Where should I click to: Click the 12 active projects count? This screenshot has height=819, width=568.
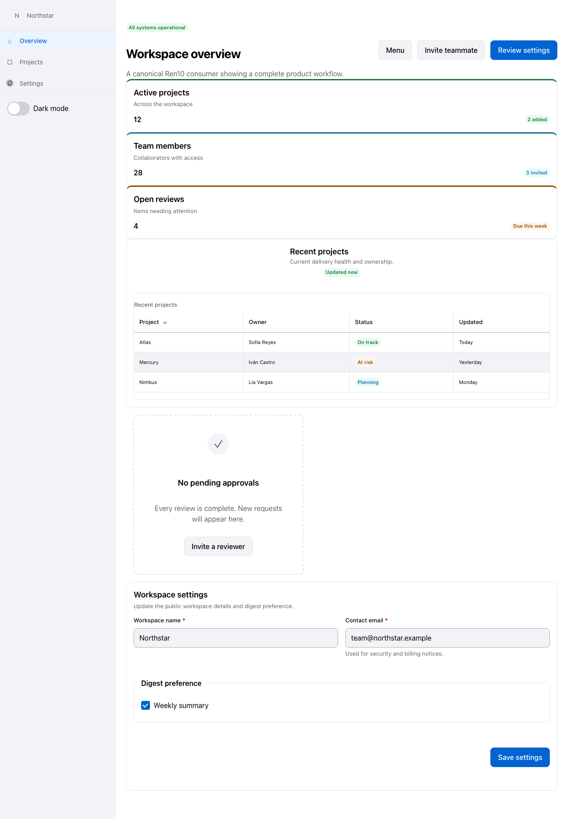coord(138,119)
